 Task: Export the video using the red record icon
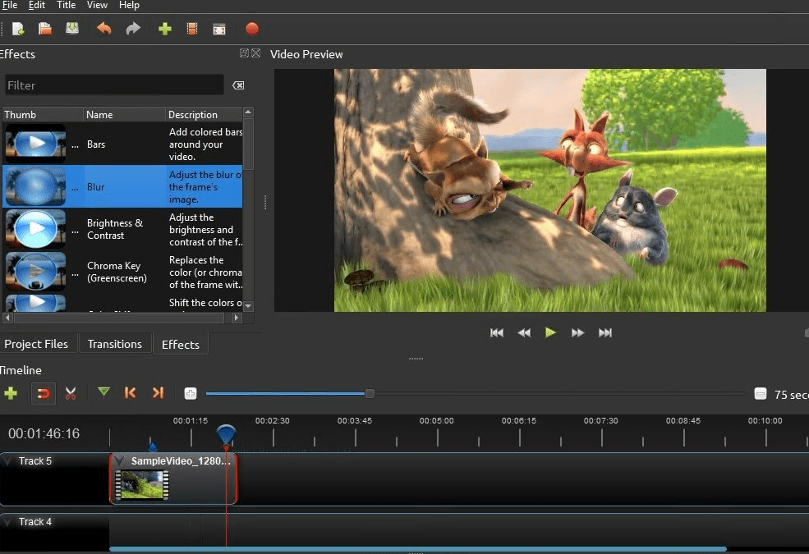click(252, 28)
